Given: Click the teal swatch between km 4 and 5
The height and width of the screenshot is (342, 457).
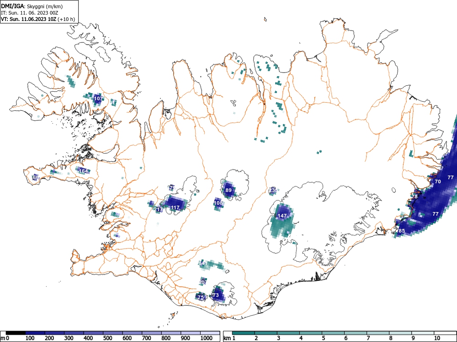Looking at the screenshot, I should [x=311, y=333].
